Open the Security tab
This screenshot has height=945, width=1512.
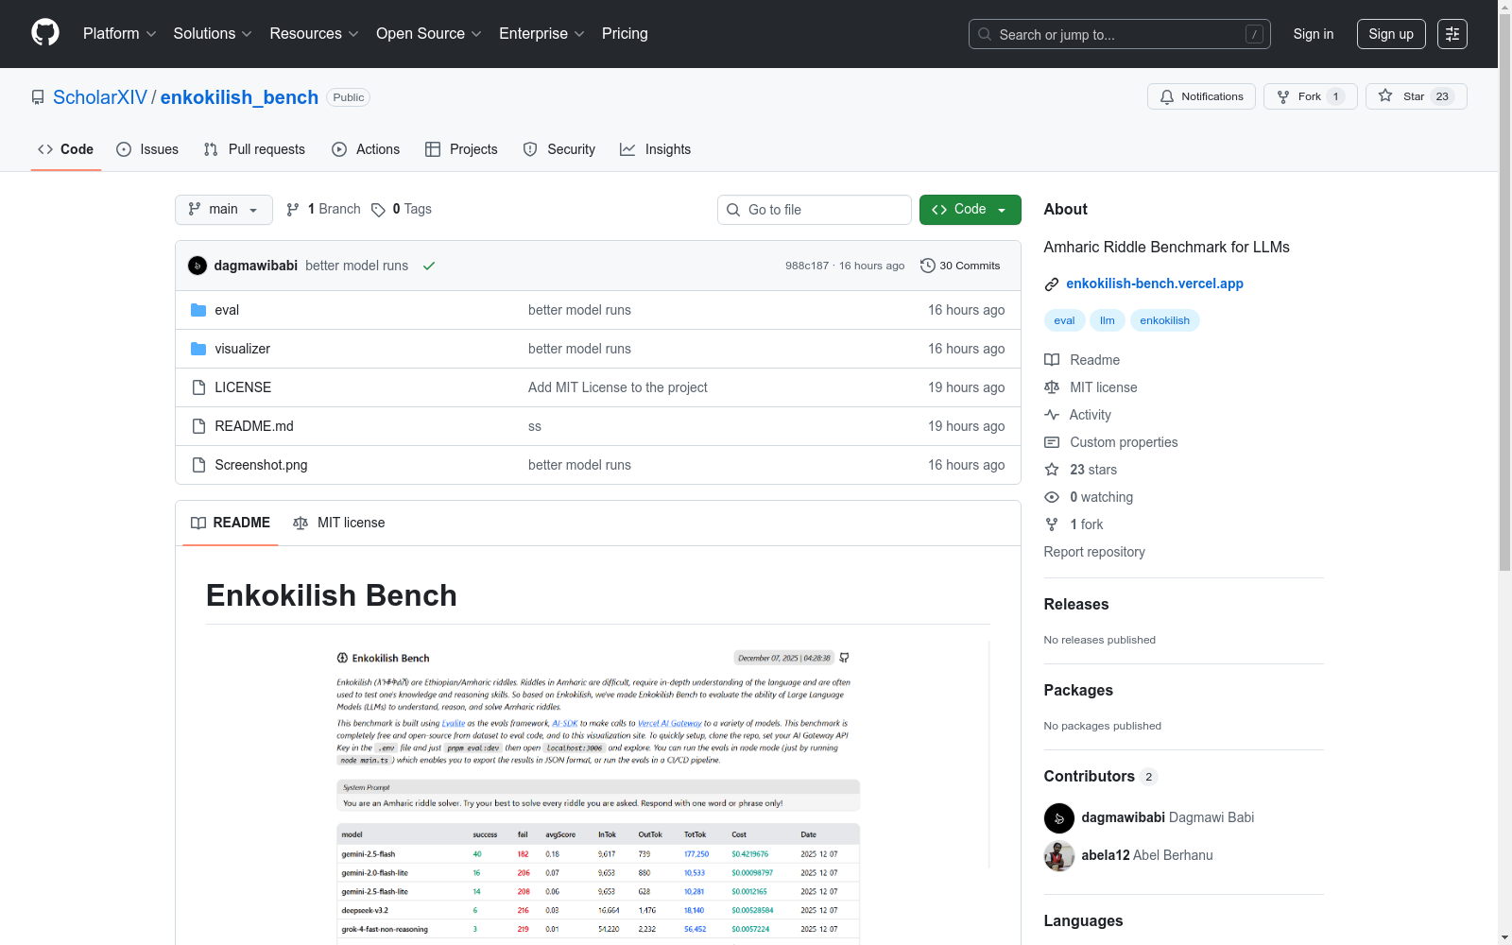coord(559,149)
